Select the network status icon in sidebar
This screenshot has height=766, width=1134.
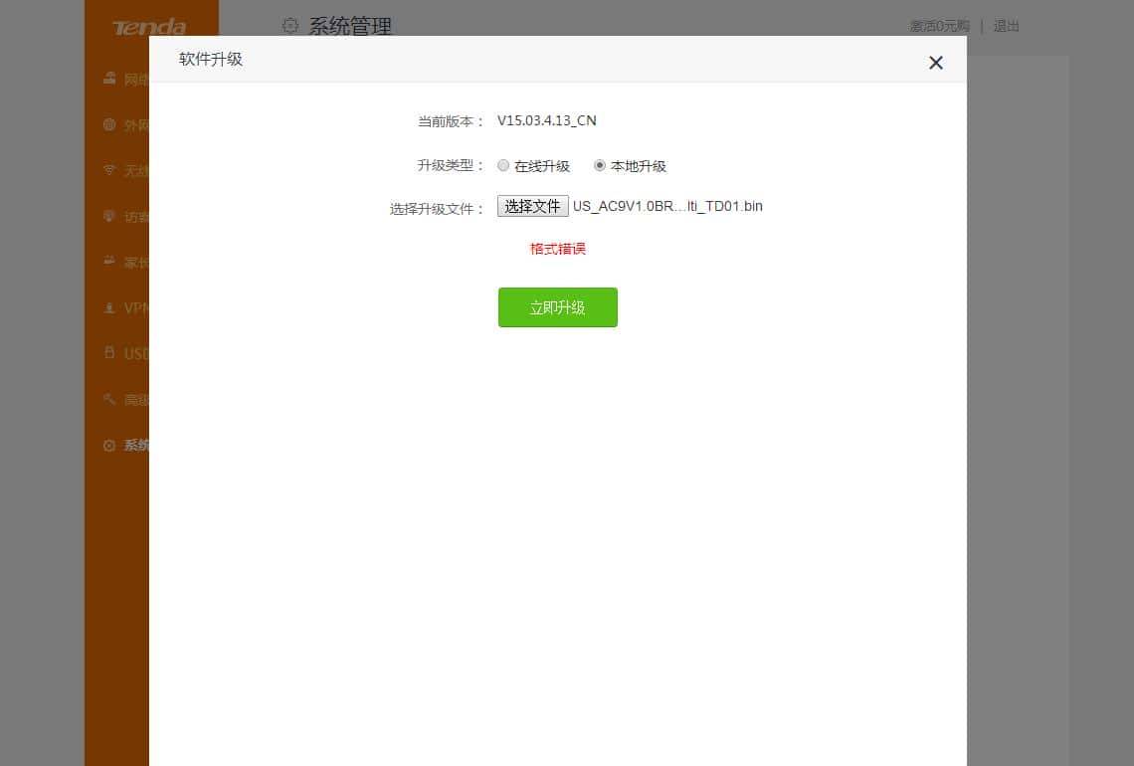[109, 79]
